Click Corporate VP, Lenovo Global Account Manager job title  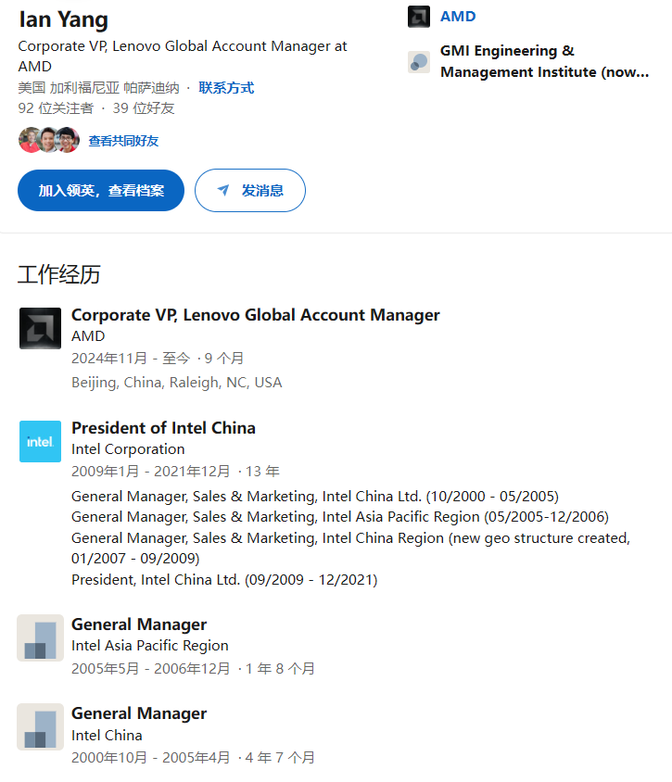click(x=256, y=315)
